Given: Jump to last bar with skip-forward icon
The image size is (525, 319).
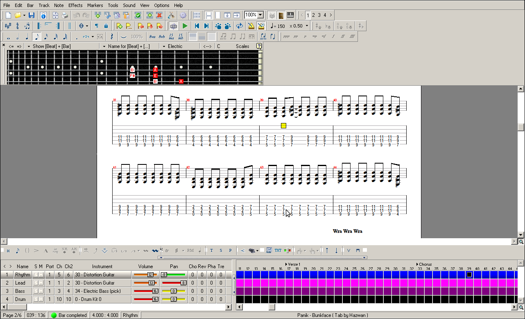Looking at the screenshot, I should (206, 26).
